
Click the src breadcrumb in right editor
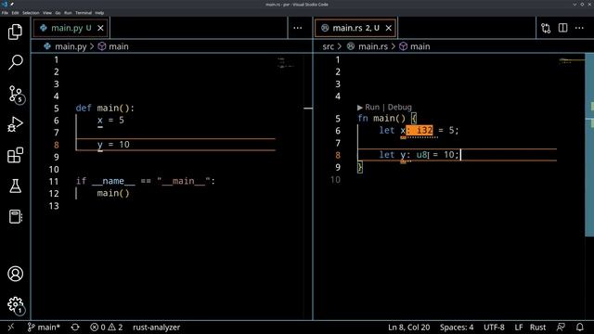[x=328, y=46]
